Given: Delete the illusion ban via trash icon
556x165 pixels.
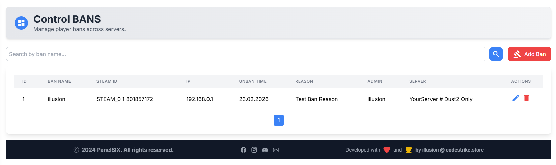Looking at the screenshot, I should pyautogui.click(x=526, y=98).
